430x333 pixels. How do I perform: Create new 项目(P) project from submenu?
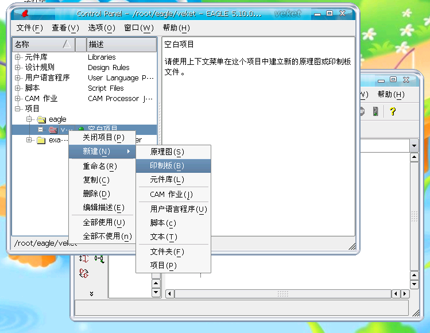(x=173, y=265)
